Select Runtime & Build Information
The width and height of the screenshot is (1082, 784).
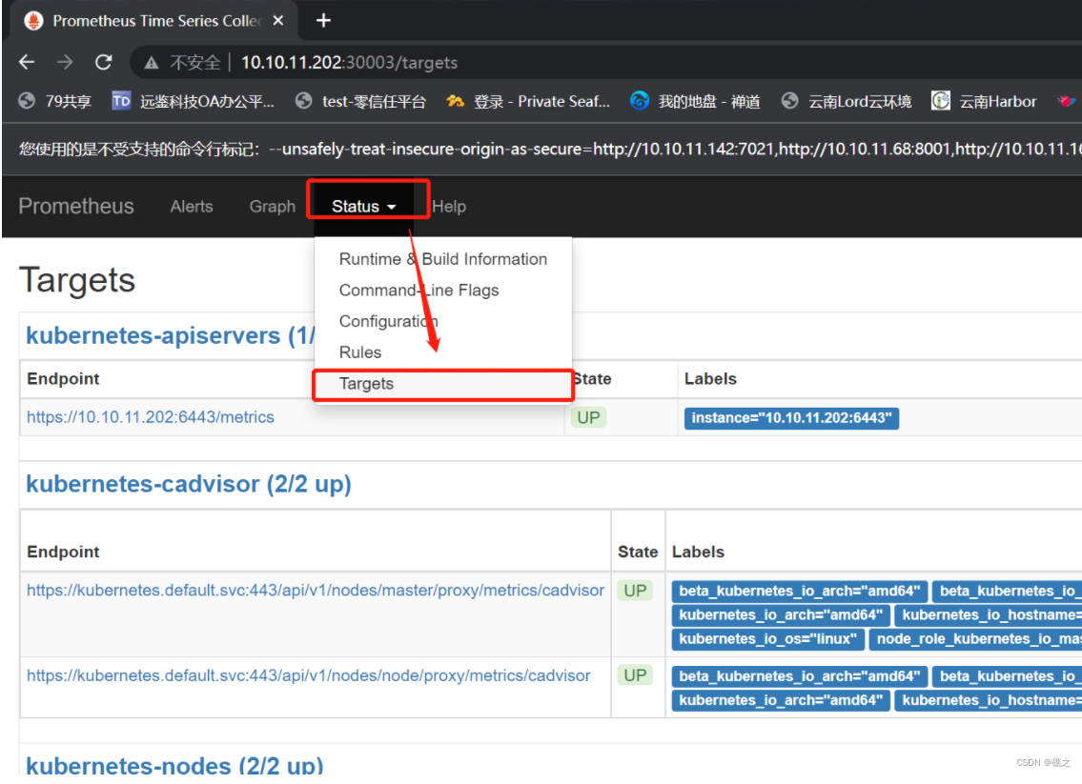[443, 259]
